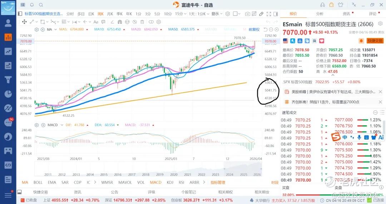This screenshot has height=204, width=386.
Task: Click the .SPX 标普500指数 quote row
Action: [x=322, y=82]
